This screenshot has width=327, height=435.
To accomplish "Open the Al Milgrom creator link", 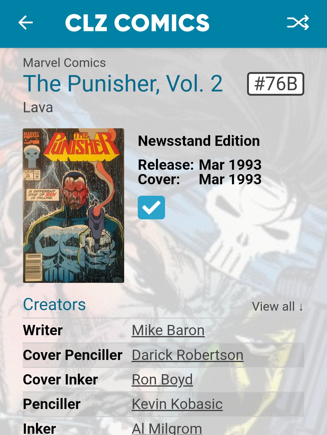I will tap(167, 428).
